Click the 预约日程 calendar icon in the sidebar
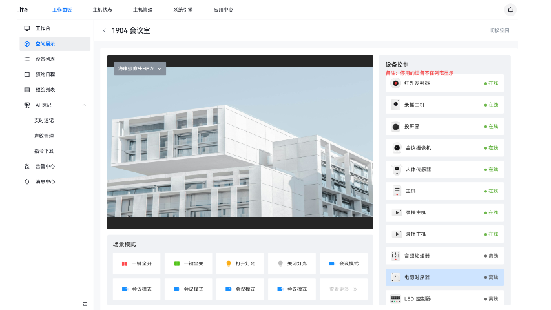The height and width of the screenshot is (310, 551). 27,74
